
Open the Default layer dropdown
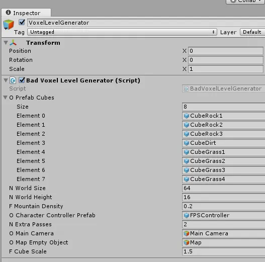[x=252, y=32]
